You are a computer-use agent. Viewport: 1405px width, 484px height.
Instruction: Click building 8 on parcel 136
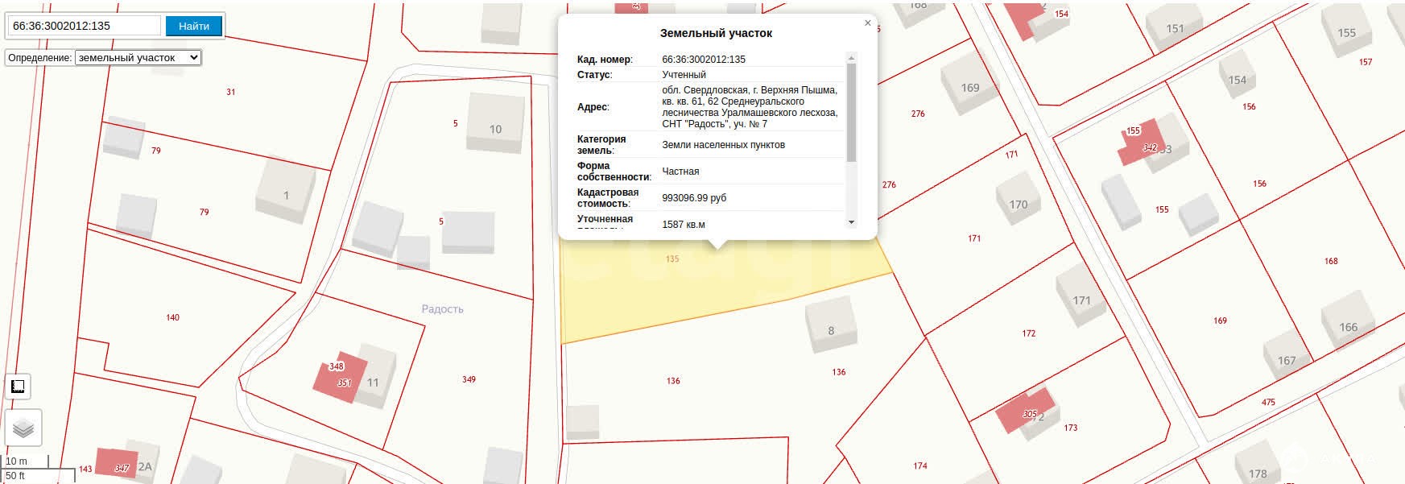tap(831, 325)
